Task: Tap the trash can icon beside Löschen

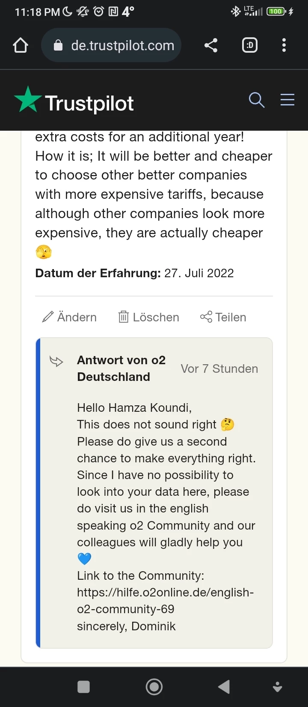Action: click(123, 317)
